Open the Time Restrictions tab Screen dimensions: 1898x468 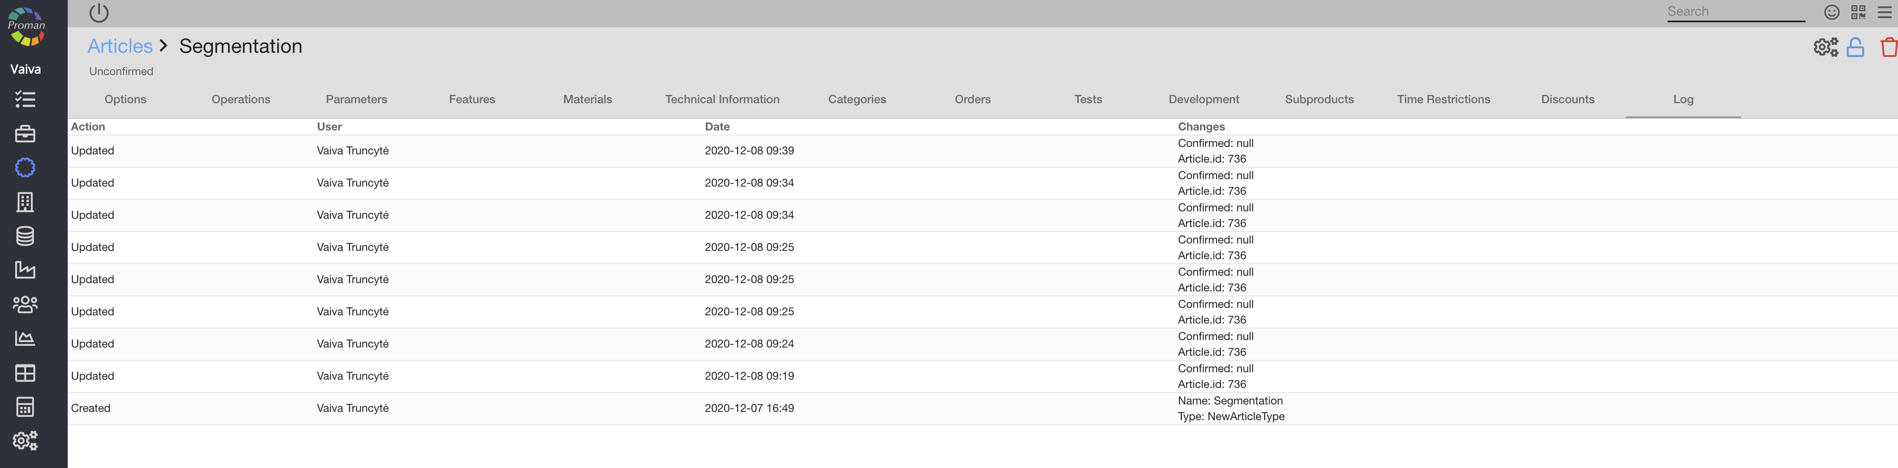tap(1443, 99)
